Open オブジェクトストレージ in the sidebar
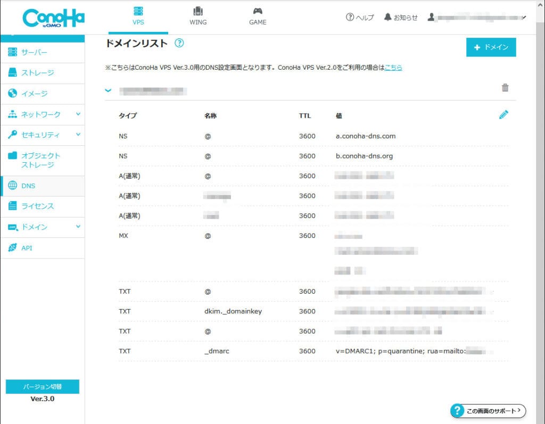The image size is (545, 424). pyautogui.click(x=43, y=160)
